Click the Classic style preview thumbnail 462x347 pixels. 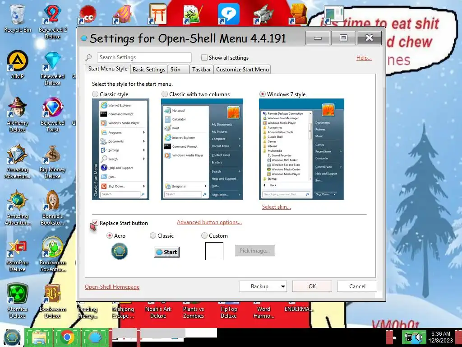coord(120,149)
